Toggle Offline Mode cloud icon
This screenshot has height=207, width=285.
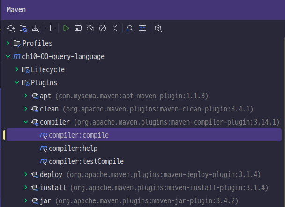[x=90, y=28]
